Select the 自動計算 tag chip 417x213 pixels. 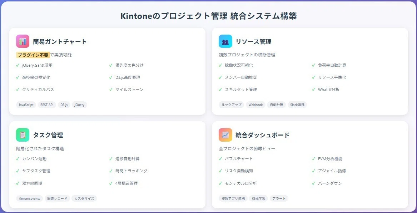(x=276, y=105)
